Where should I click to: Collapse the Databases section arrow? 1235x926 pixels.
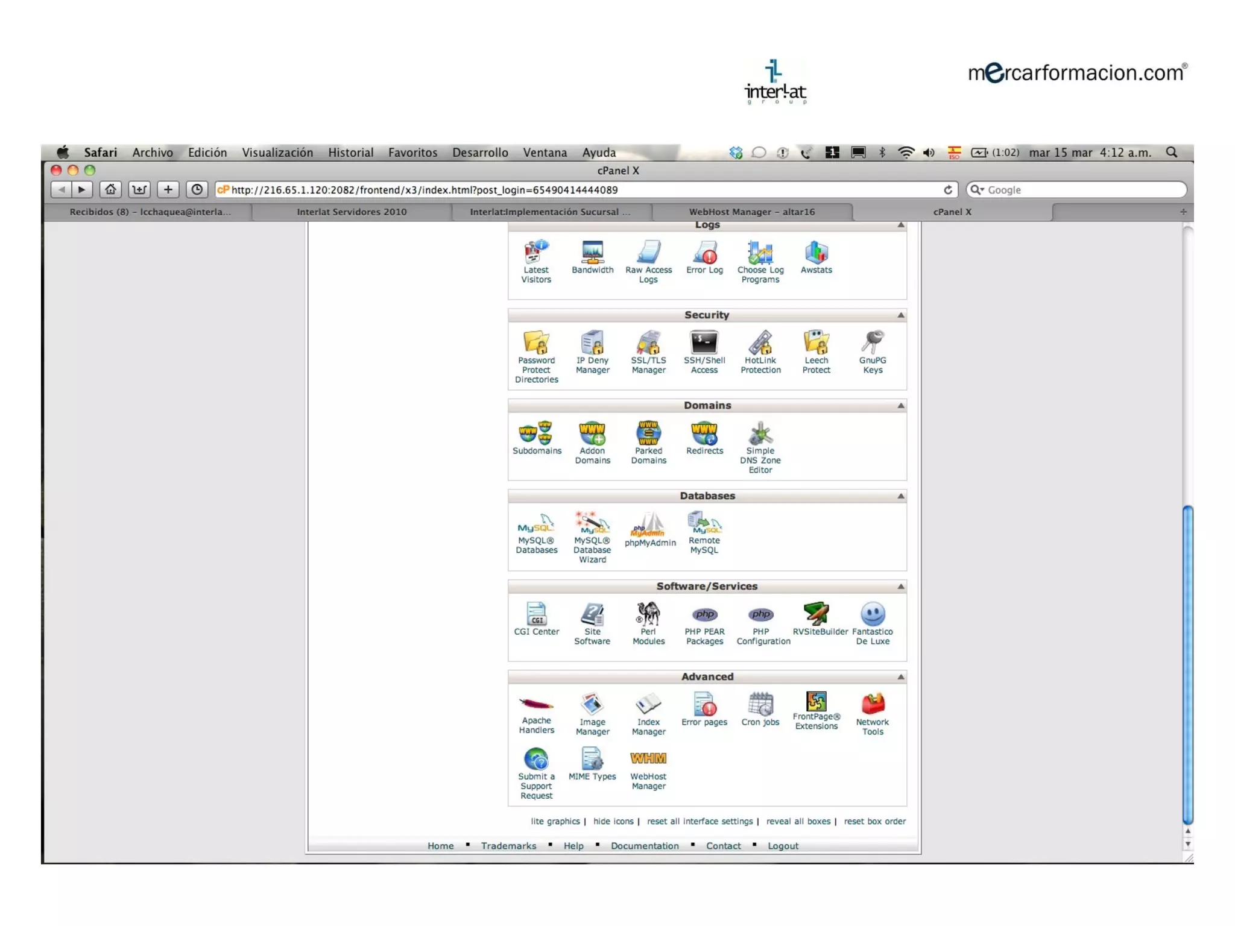tap(900, 496)
